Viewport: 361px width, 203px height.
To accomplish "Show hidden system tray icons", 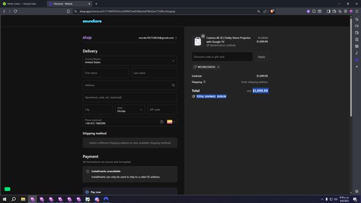I will (322, 199).
